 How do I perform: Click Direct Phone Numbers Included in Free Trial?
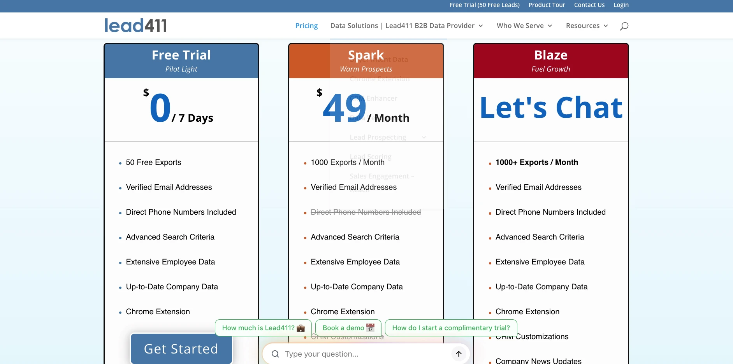[181, 212]
